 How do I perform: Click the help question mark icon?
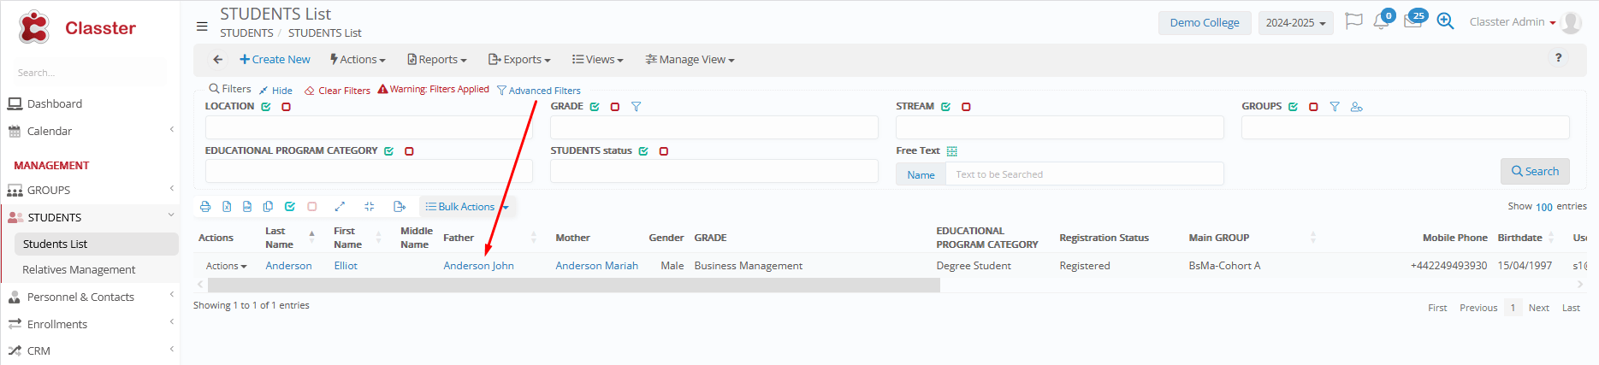coord(1558,58)
